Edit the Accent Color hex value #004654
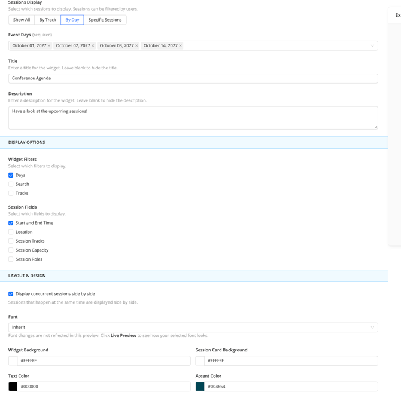 [291, 387]
